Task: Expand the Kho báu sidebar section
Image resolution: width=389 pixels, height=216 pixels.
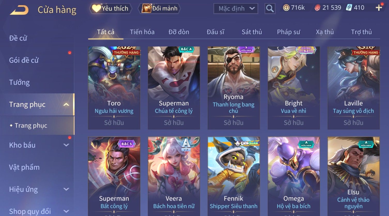Action: pyautogui.click(x=66, y=145)
